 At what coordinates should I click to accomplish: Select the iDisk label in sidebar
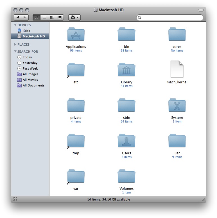click(26, 31)
